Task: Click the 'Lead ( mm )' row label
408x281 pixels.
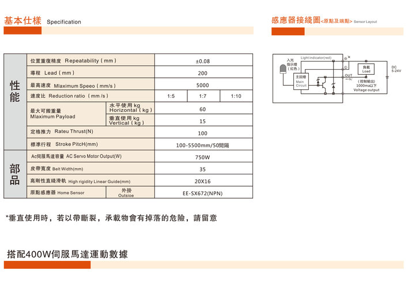Action: point(59,73)
